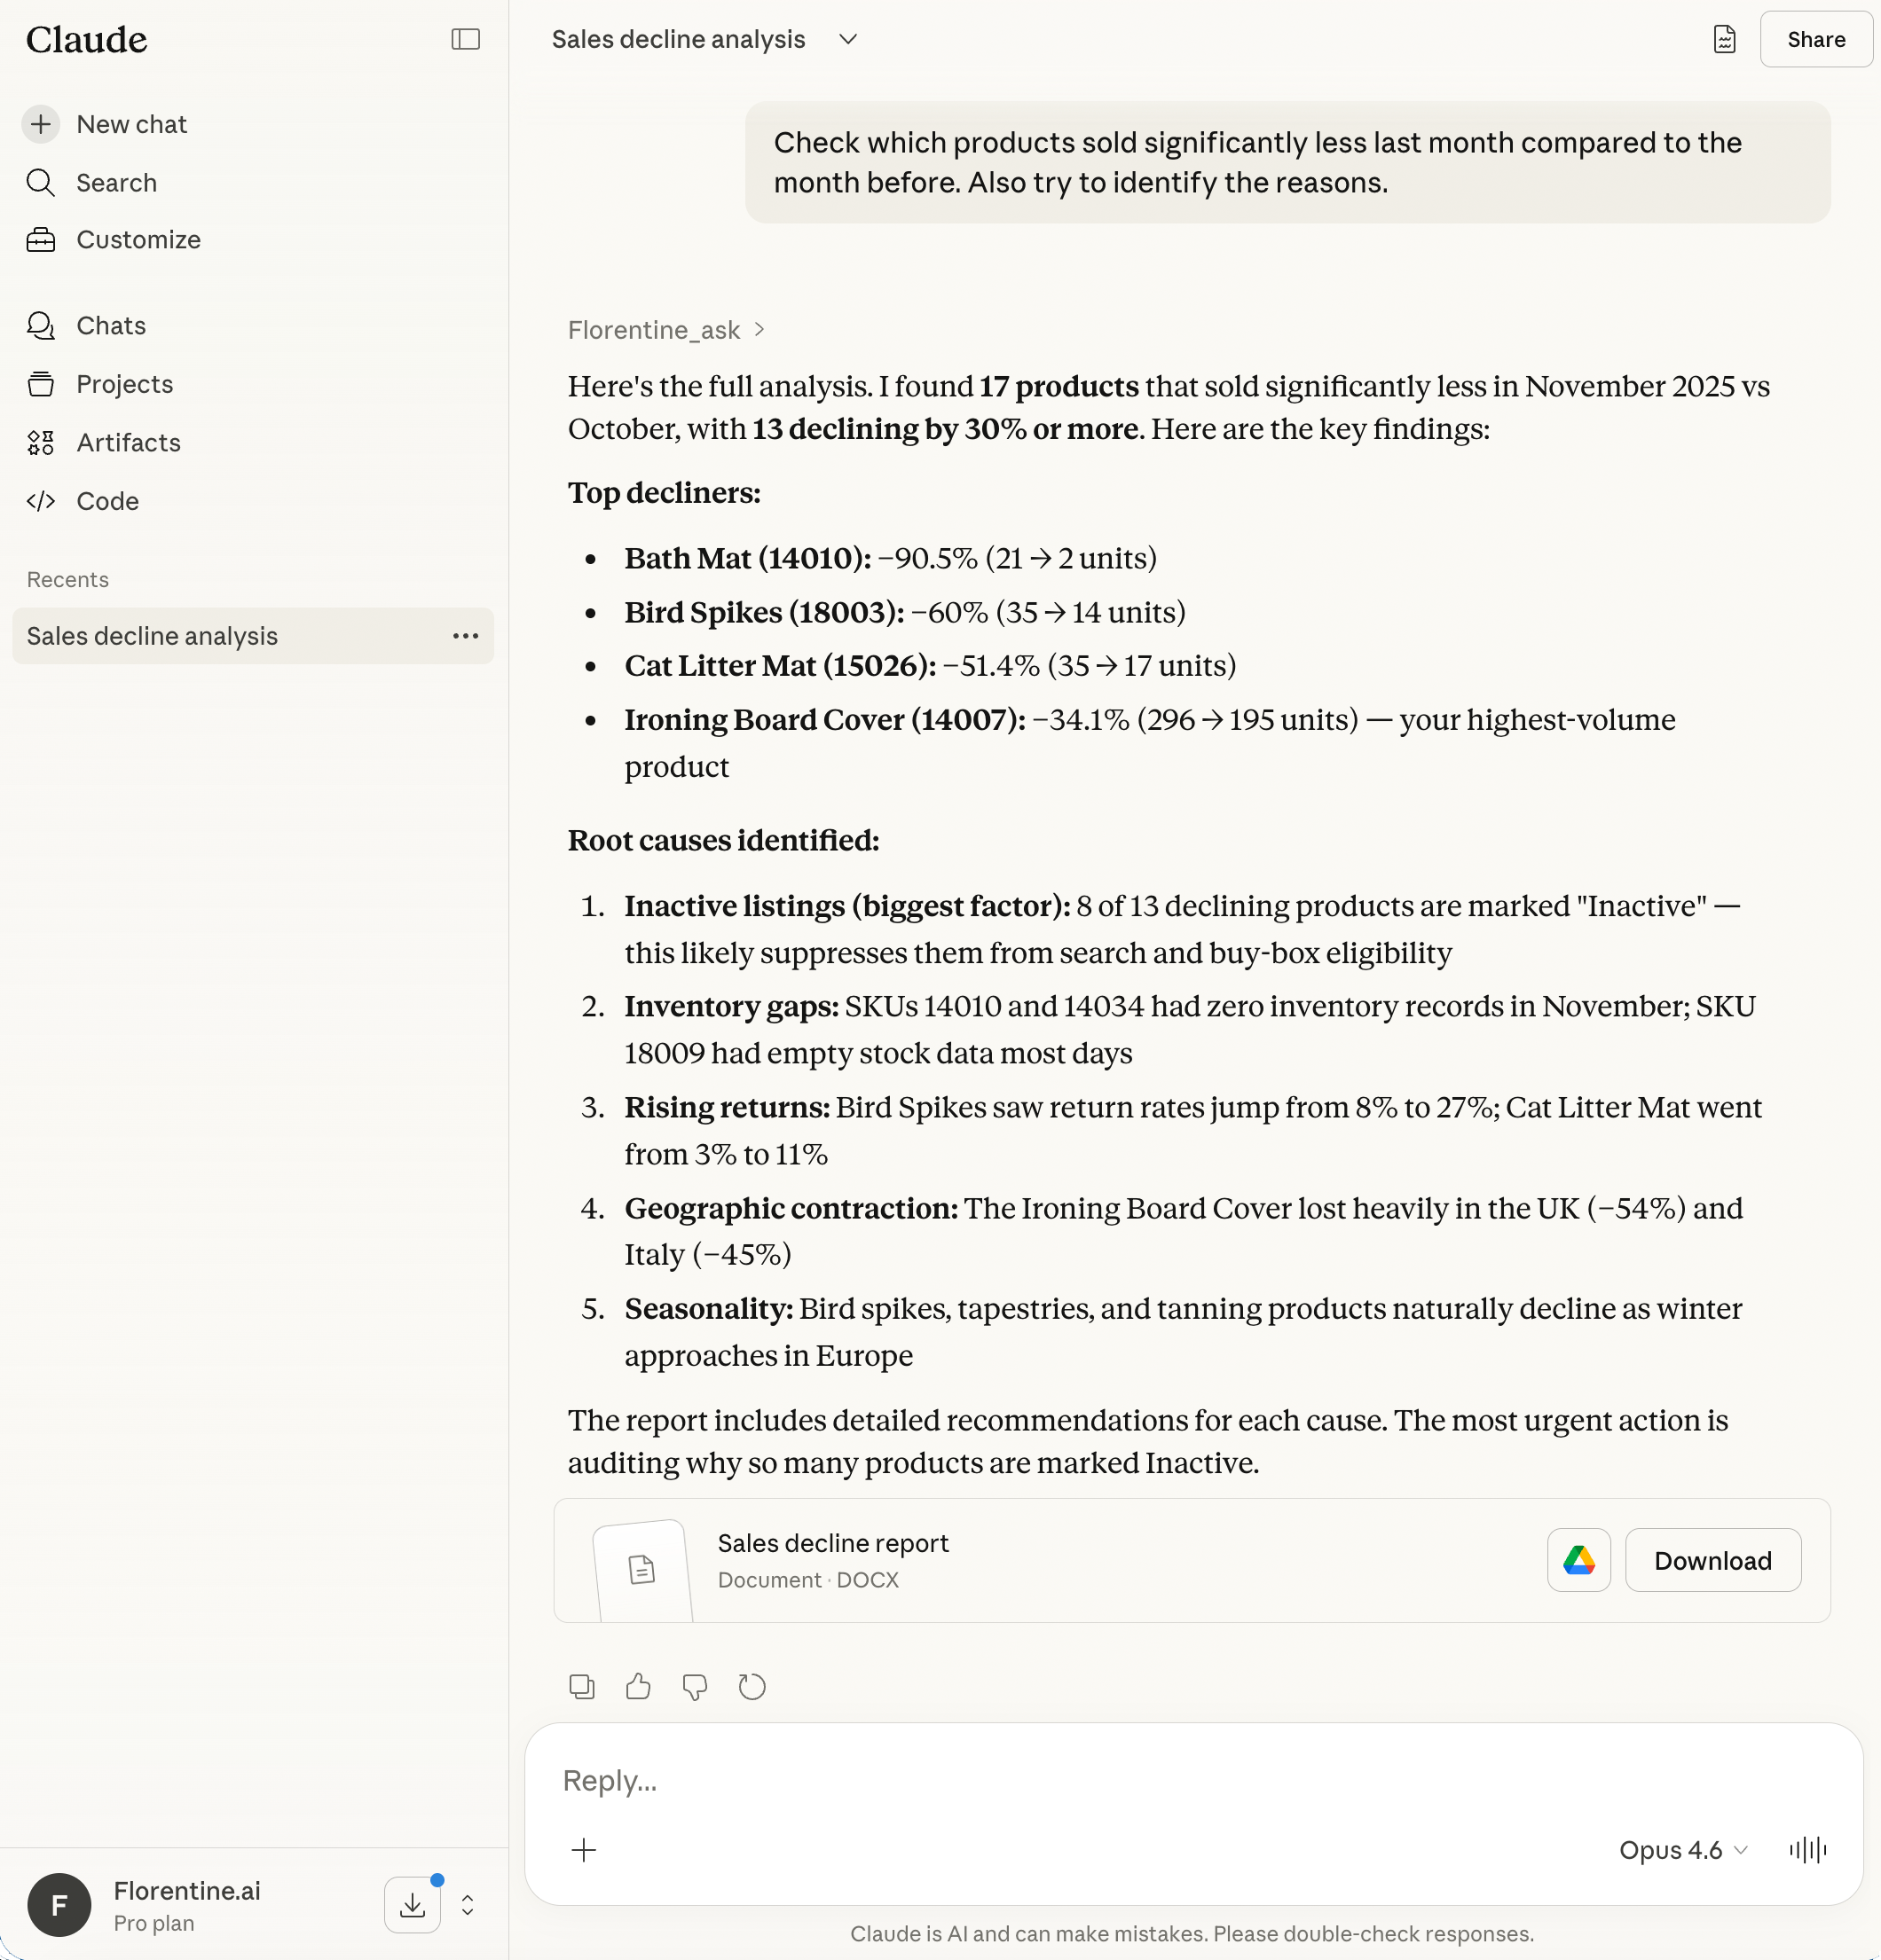Screen dimensions: 1881x1960
Task: Share the current conversation
Action: click(x=1815, y=39)
